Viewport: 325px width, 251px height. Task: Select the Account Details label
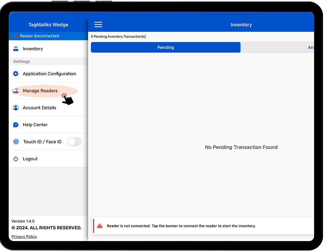click(39, 108)
